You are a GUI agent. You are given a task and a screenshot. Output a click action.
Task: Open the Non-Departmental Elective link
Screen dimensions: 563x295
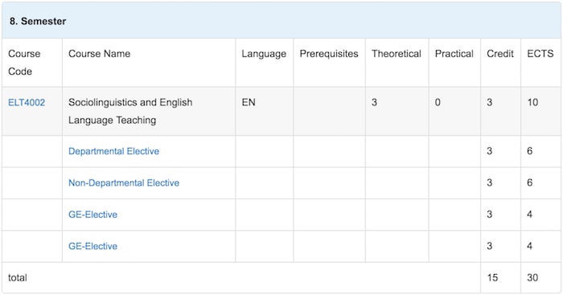coord(124,182)
